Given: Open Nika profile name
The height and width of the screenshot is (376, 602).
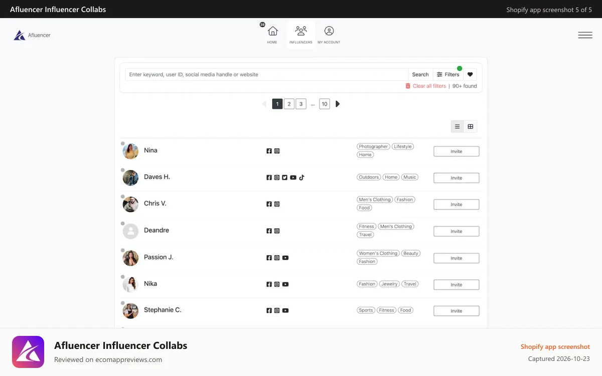Looking at the screenshot, I should tap(150, 284).
